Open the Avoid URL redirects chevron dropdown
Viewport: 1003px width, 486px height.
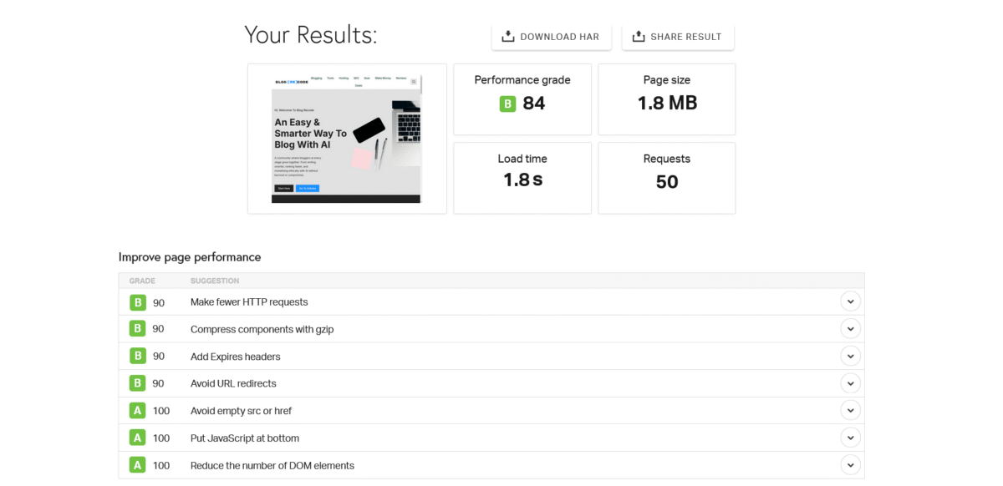(850, 383)
